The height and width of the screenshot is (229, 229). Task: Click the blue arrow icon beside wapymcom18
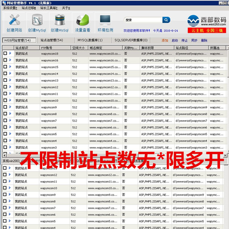click(x=10, y=53)
